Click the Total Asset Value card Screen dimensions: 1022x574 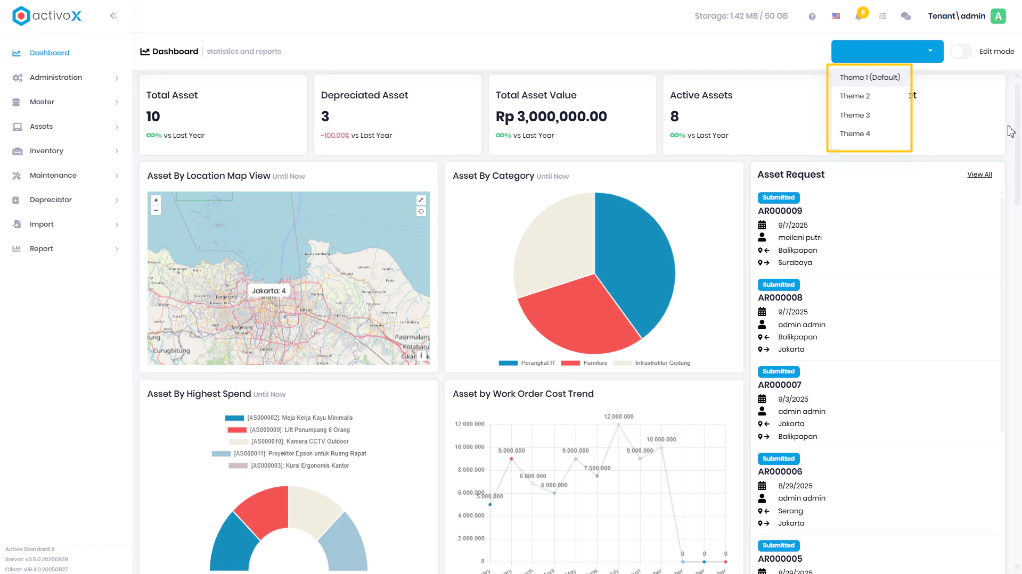click(572, 115)
